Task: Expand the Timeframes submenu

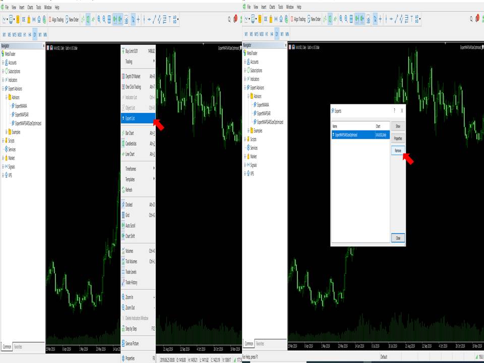Action: (131, 168)
